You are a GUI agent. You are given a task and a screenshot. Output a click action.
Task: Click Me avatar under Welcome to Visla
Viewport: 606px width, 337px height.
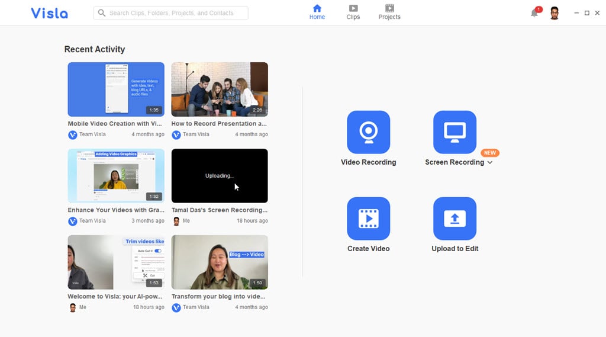point(72,307)
